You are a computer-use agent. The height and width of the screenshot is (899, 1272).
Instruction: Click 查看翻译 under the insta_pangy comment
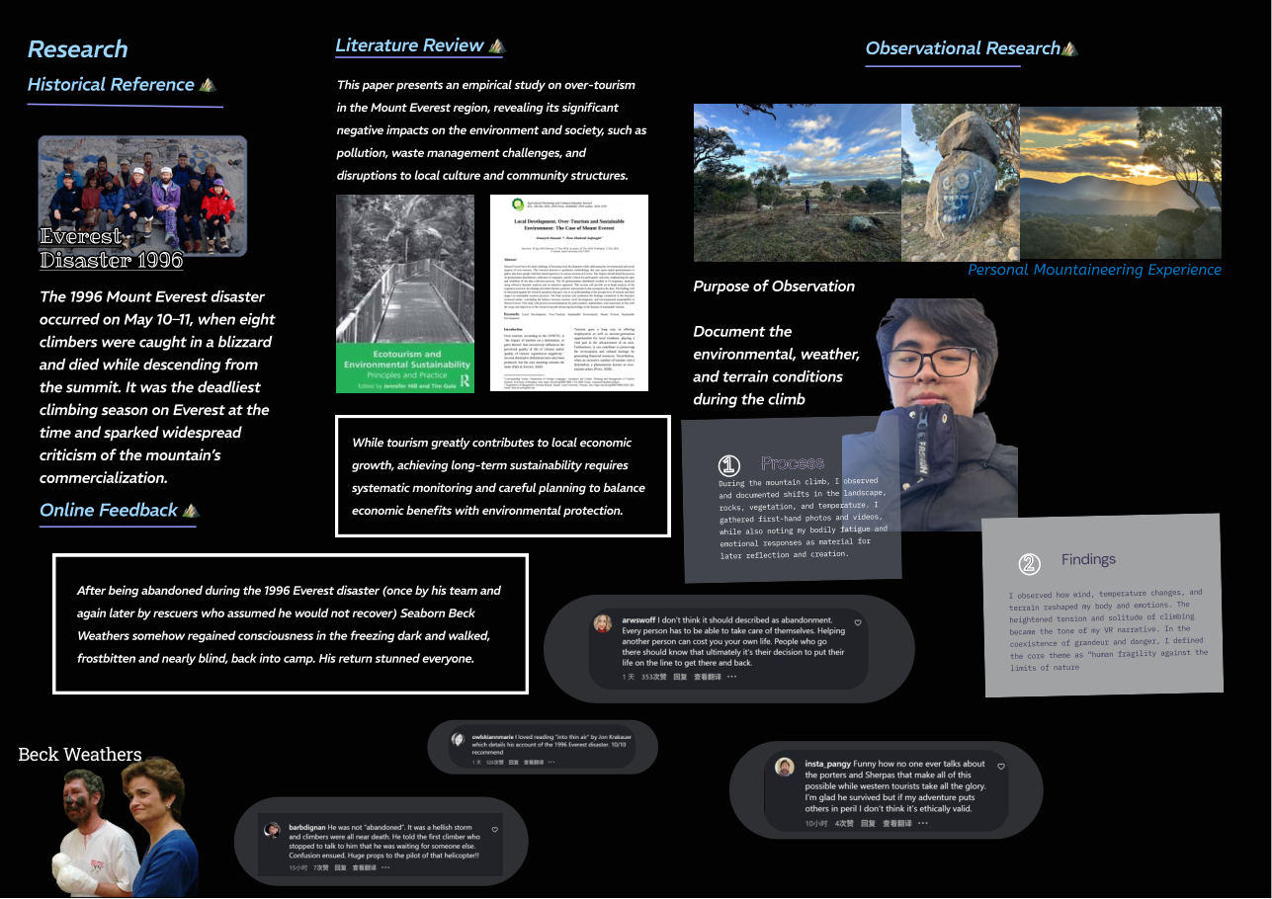click(x=896, y=823)
